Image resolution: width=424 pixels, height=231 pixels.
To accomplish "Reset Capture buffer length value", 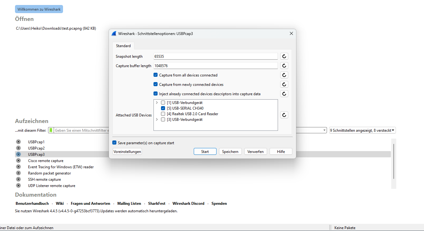I will coord(284,66).
